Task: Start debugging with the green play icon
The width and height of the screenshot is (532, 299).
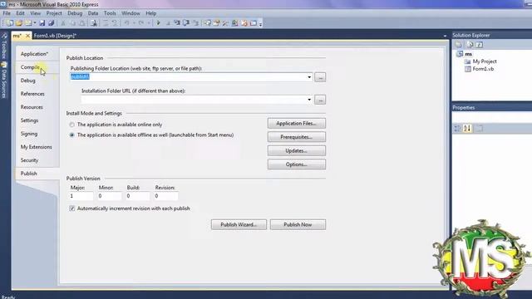Action: pos(158,23)
